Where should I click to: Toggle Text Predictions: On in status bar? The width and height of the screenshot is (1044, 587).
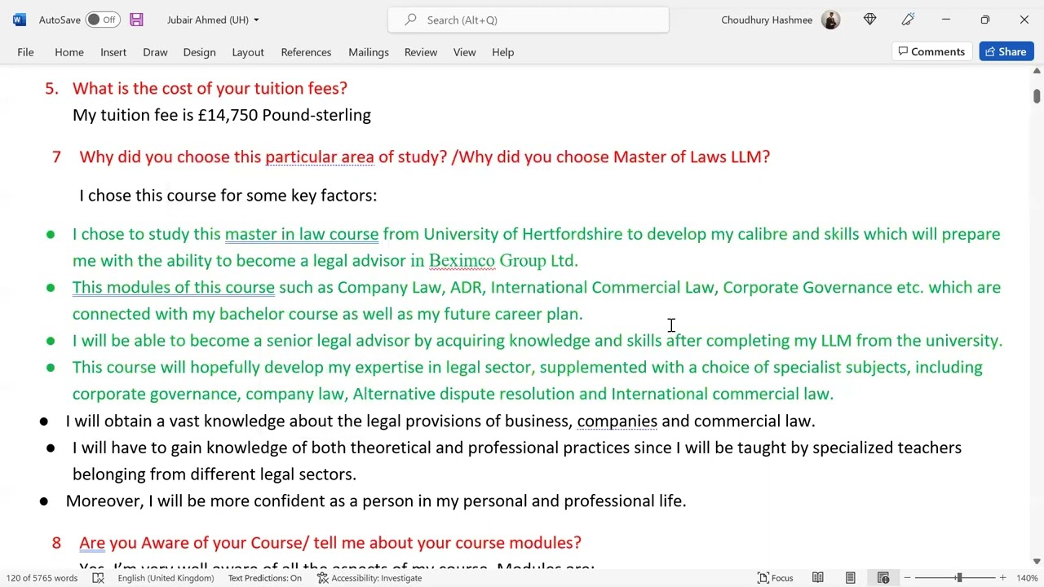tap(264, 578)
